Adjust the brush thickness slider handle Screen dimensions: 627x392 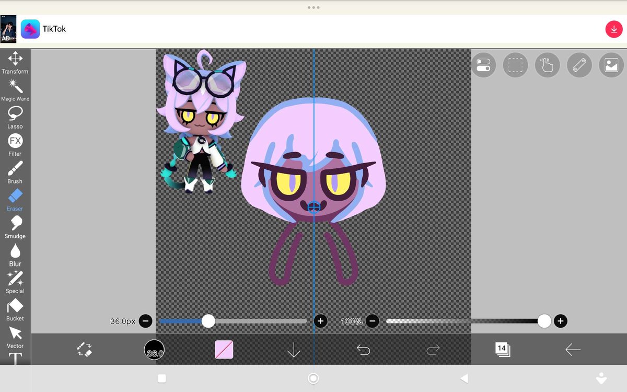pos(208,321)
